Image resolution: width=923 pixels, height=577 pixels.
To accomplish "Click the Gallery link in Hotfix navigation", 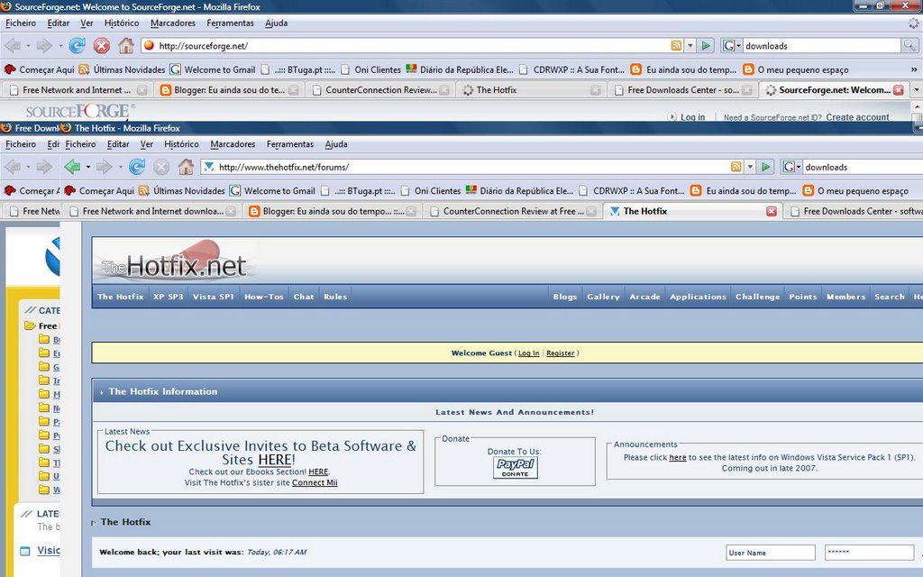I will tap(603, 297).
